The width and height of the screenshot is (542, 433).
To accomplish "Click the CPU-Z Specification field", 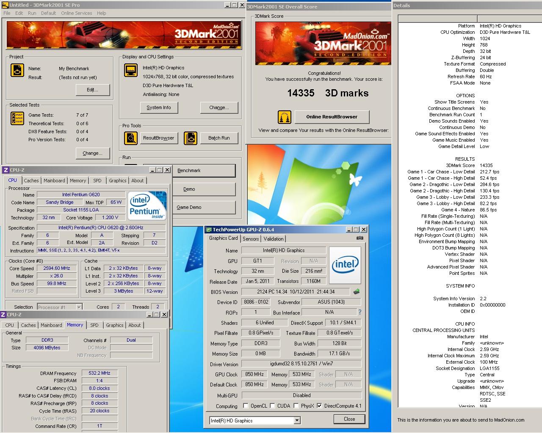I will click(x=101, y=227).
